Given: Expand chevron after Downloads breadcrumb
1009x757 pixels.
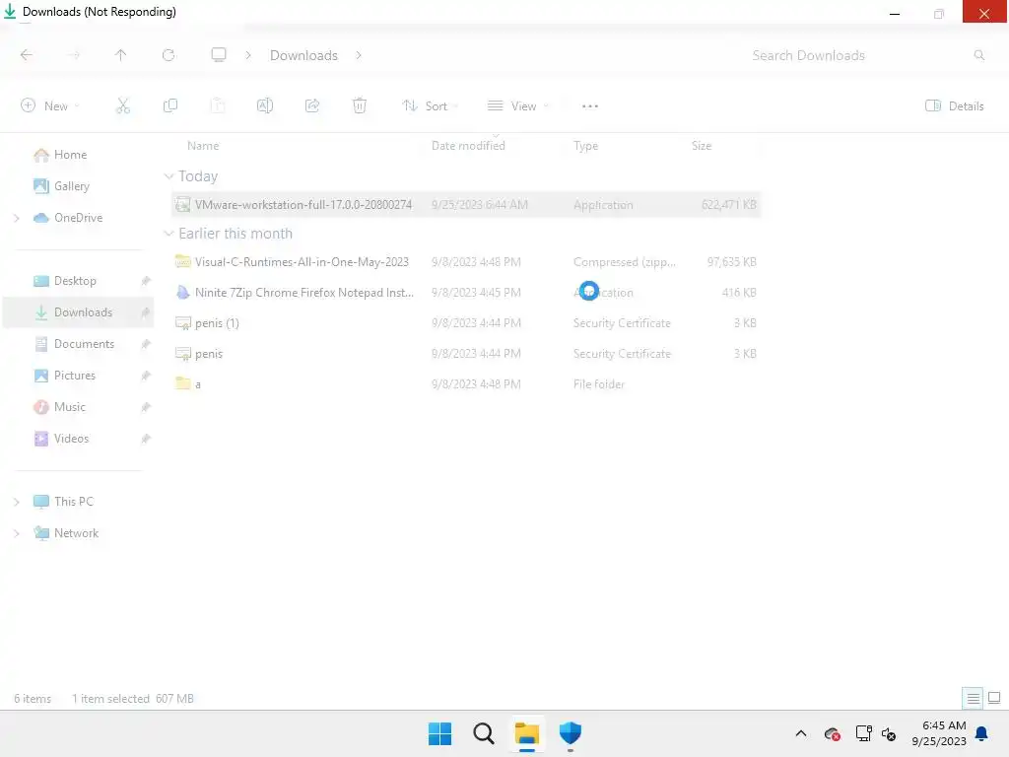Looking at the screenshot, I should (359, 55).
